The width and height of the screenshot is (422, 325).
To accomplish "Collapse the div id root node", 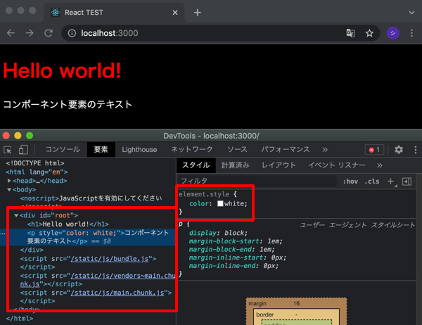I will (16, 215).
